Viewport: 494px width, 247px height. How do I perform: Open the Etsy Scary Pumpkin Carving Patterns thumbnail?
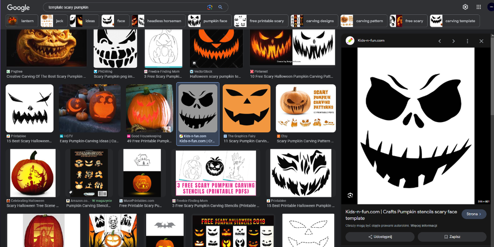(306, 108)
